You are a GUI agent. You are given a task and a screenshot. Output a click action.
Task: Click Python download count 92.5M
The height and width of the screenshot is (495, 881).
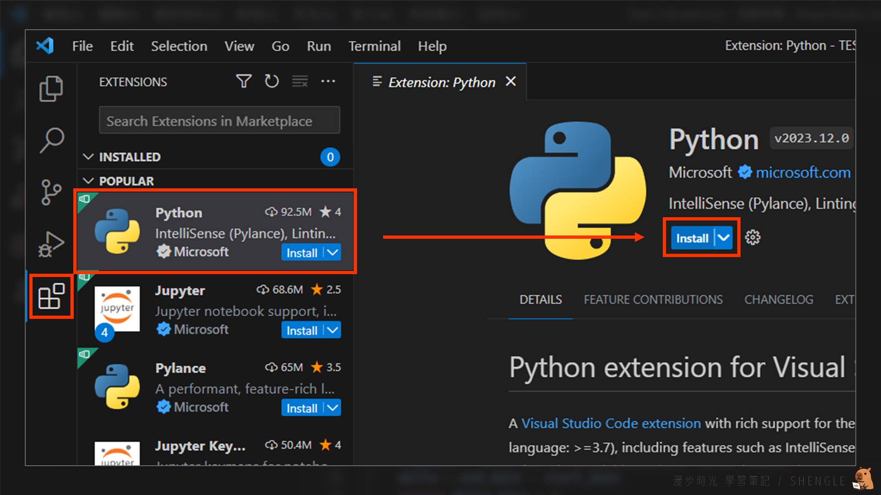click(x=288, y=212)
